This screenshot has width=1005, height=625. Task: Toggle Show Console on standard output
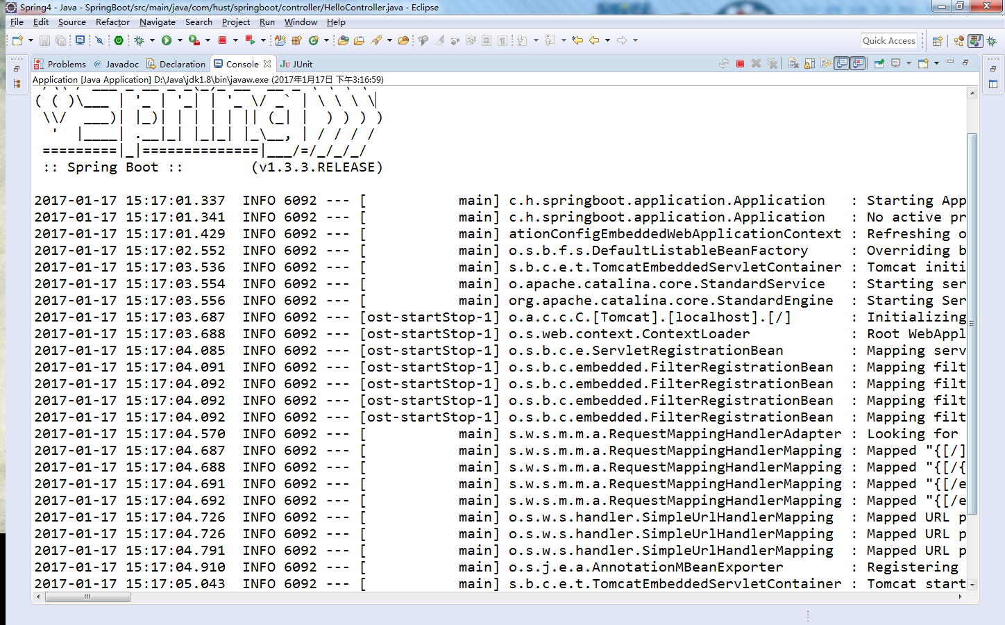pyautogui.click(x=842, y=64)
